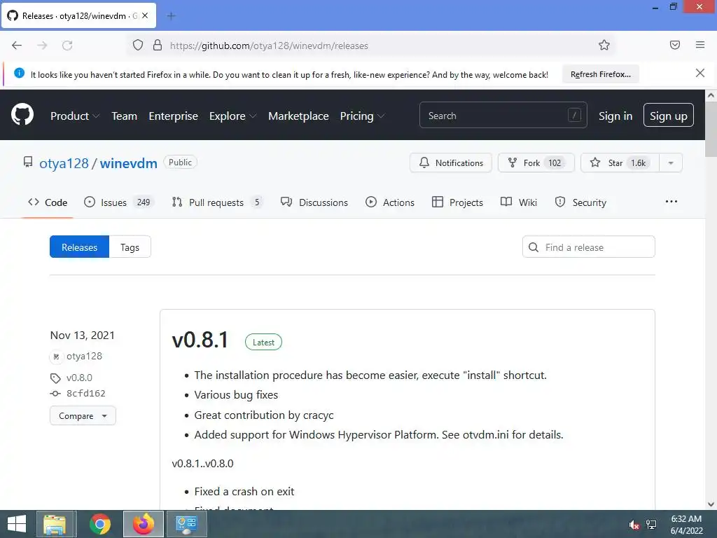The height and width of the screenshot is (538, 717).
Task: Open the Firefox hamburger menu
Action: pos(699,45)
